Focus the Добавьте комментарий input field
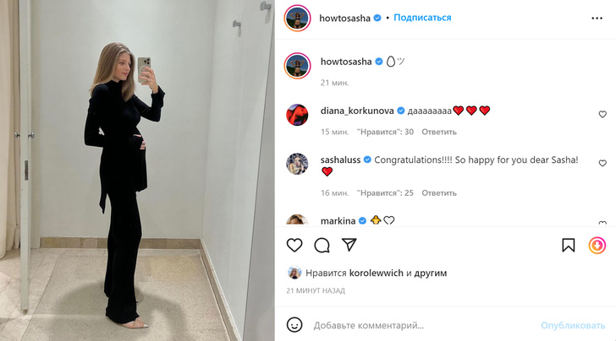The width and height of the screenshot is (616, 341). click(422, 325)
